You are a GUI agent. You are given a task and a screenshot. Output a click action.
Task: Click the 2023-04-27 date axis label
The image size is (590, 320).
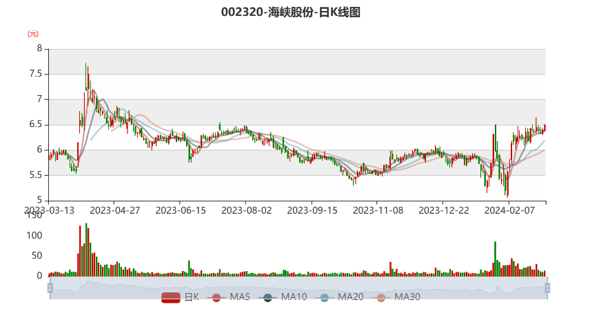tap(115, 210)
